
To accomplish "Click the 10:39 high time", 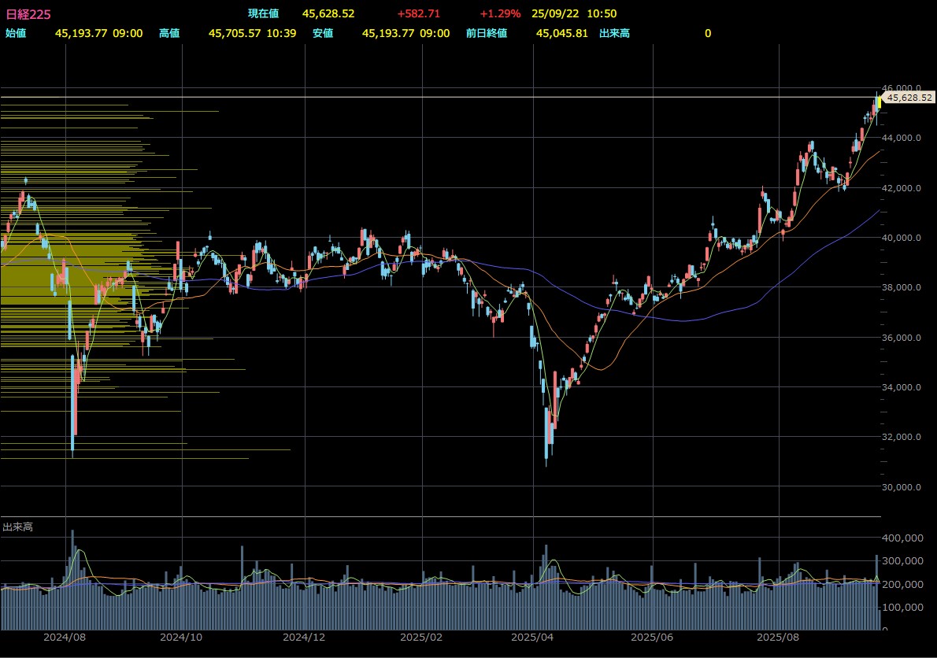I will 281,33.
